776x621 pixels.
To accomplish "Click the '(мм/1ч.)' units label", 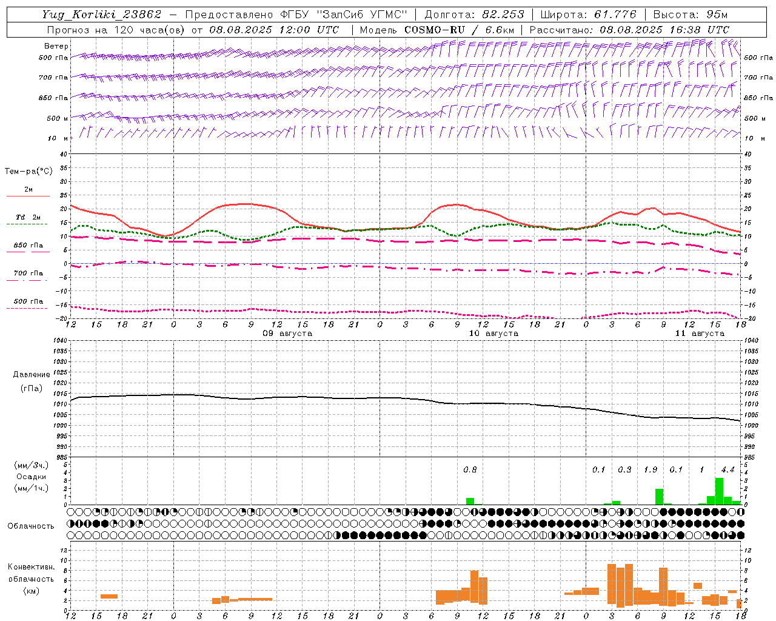I will (x=32, y=488).
